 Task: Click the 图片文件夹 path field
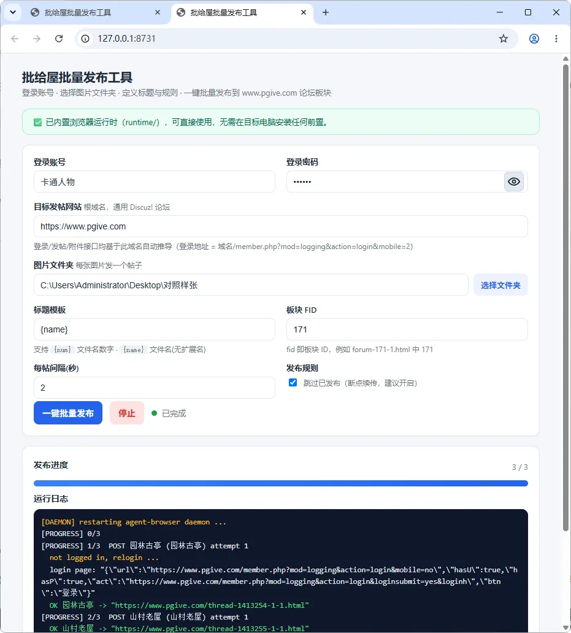[x=251, y=285]
